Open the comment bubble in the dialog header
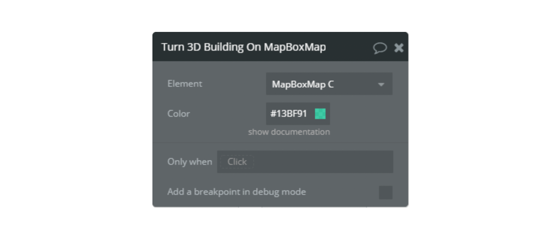Image resolution: width=560 pixels, height=229 pixels. click(380, 48)
